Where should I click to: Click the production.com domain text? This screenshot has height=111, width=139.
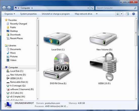pyautogui.click(x=52, y=103)
